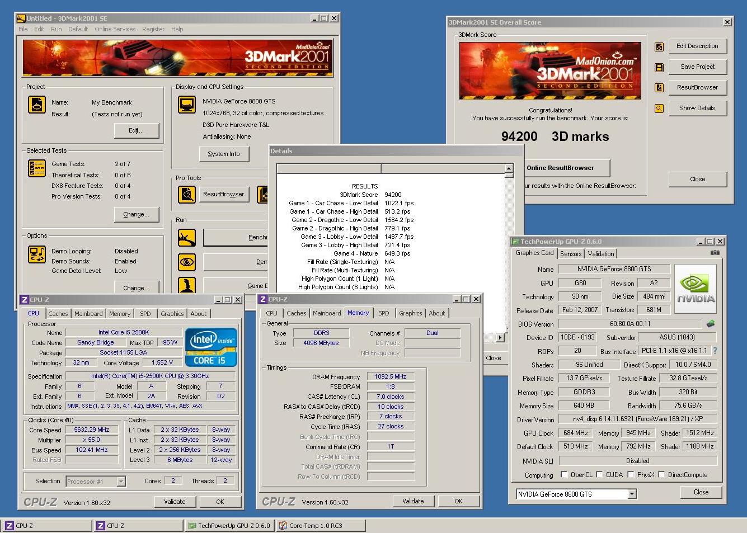Click the Options demo looping icon

tap(37, 254)
